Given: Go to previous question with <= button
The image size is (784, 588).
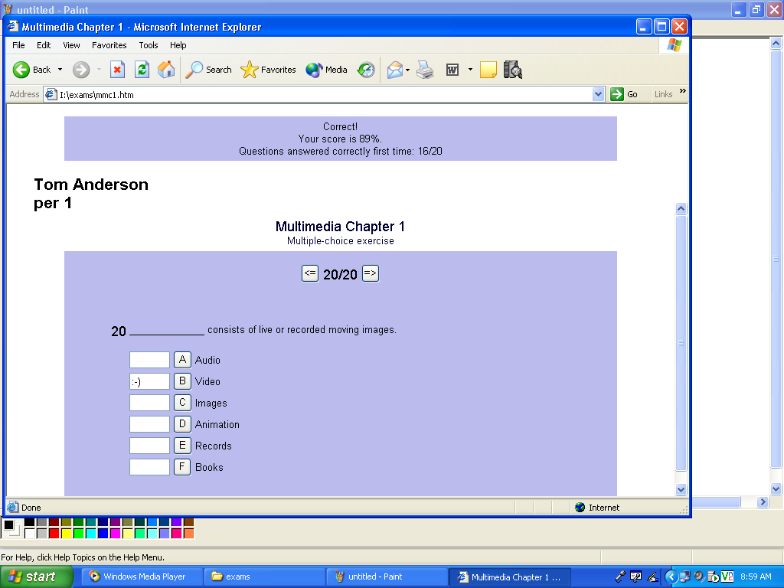Looking at the screenshot, I should (x=310, y=273).
